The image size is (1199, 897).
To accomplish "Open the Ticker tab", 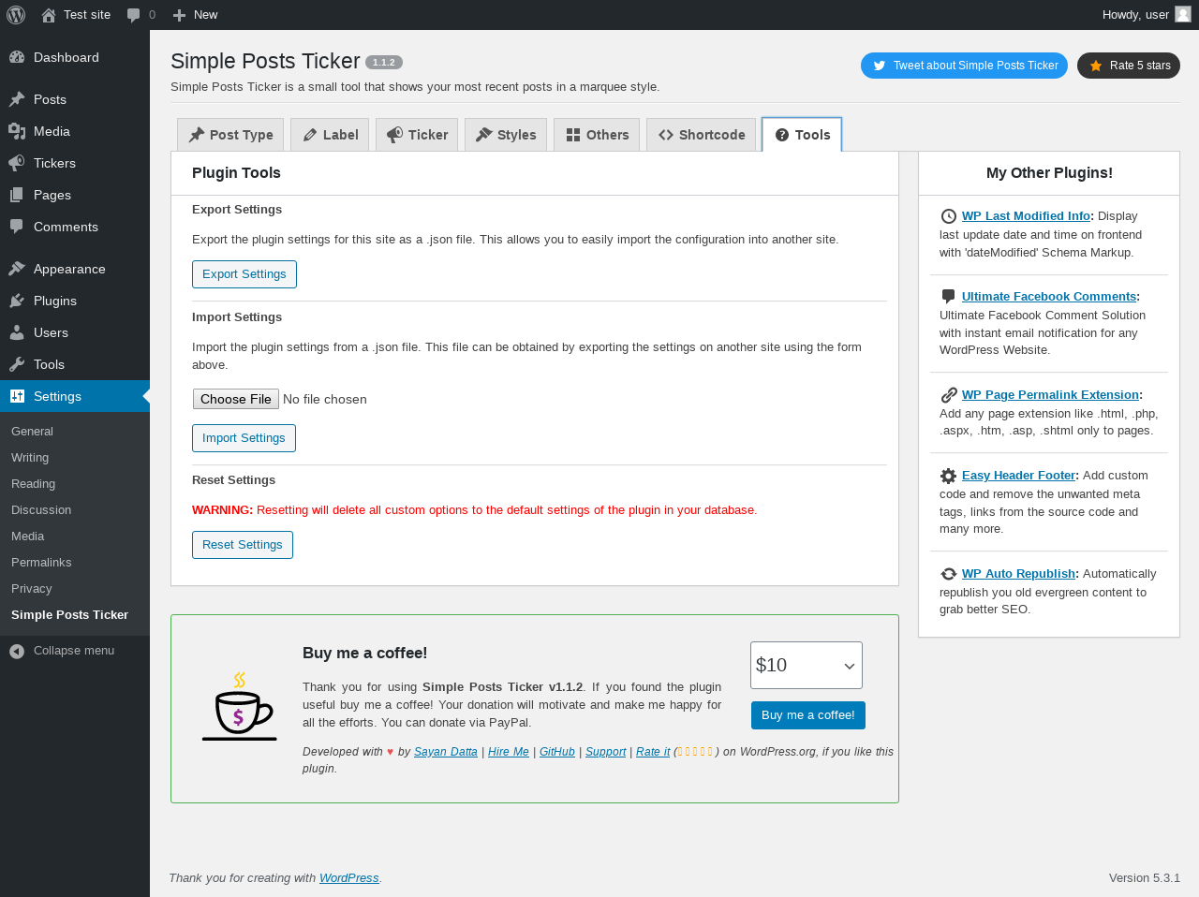I will tap(417, 135).
